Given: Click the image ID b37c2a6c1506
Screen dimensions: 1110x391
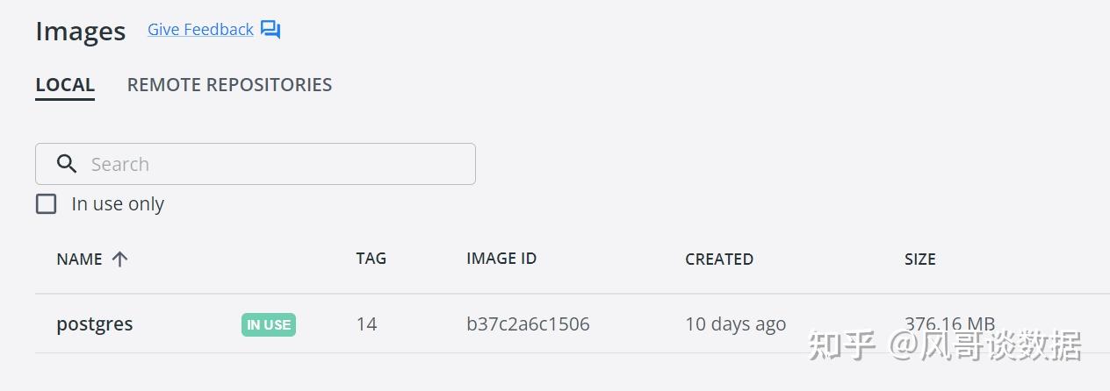Looking at the screenshot, I should coord(528,324).
